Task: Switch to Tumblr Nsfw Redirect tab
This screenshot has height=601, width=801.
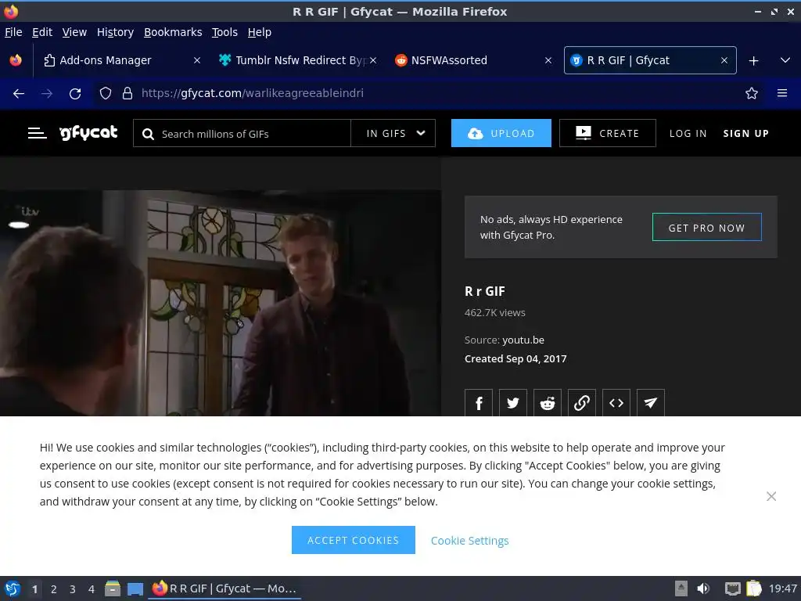Action: tap(299, 60)
